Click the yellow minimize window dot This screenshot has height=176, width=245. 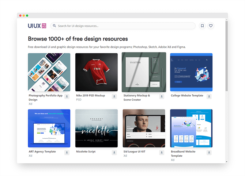(24, 16)
